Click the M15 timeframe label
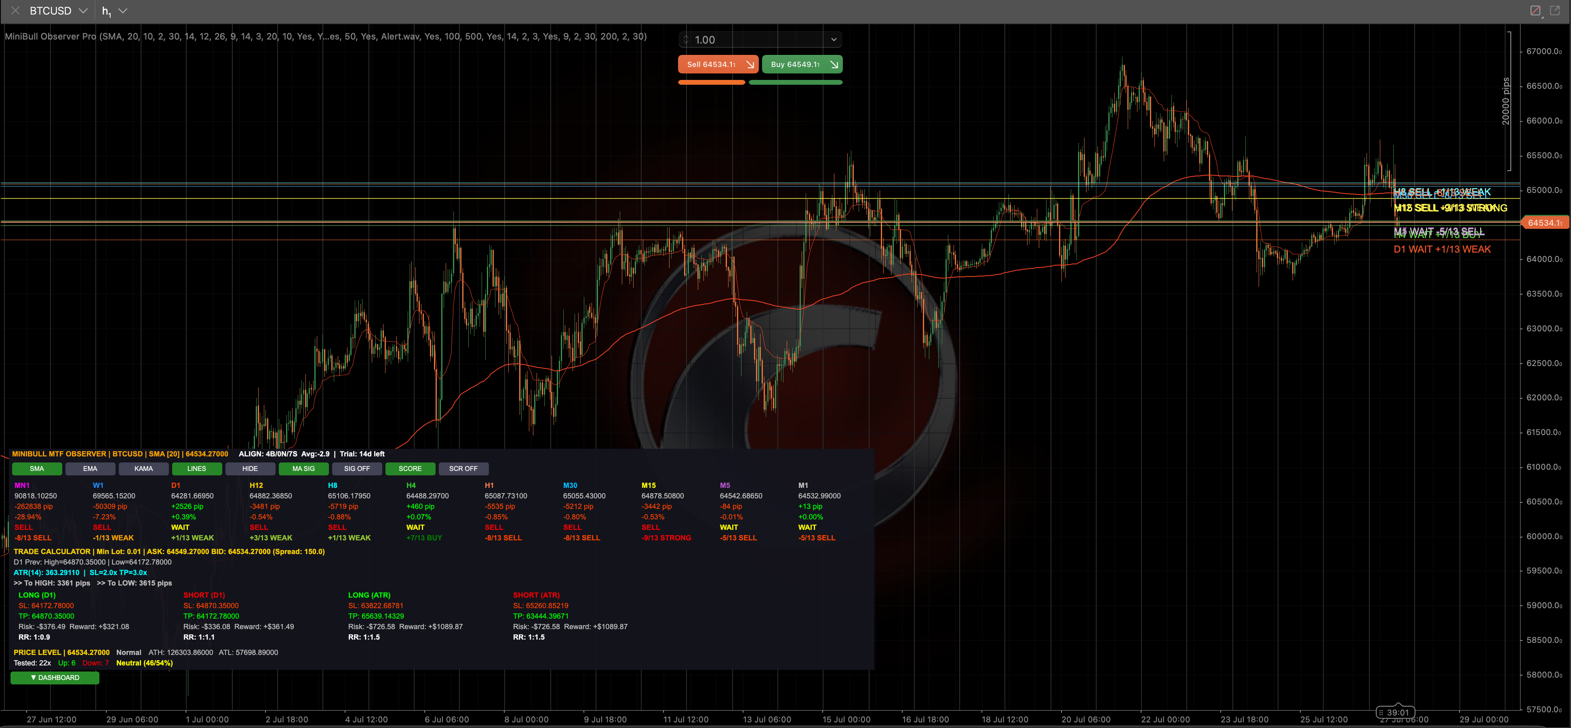Image resolution: width=1571 pixels, height=728 pixels. (x=648, y=485)
